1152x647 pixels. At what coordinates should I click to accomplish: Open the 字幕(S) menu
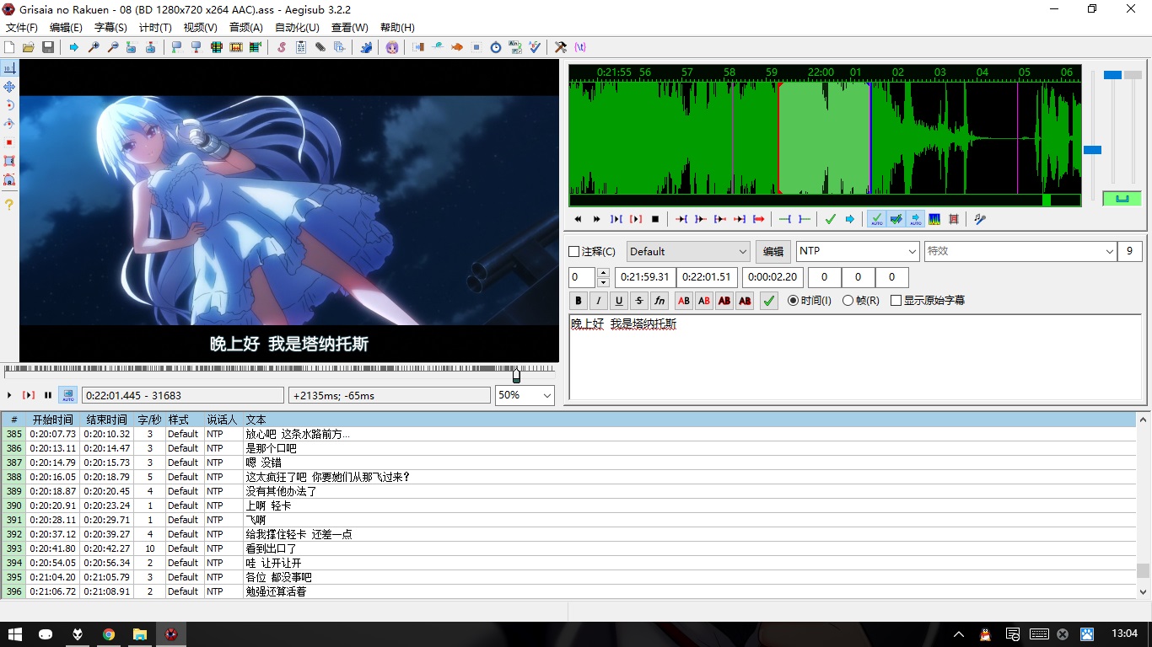point(110,28)
